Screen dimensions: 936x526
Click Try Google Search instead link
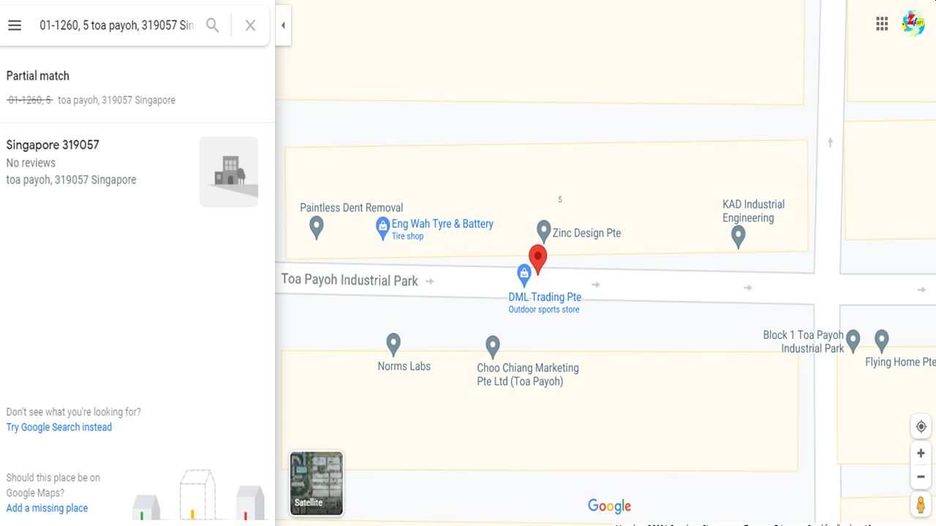pos(59,427)
